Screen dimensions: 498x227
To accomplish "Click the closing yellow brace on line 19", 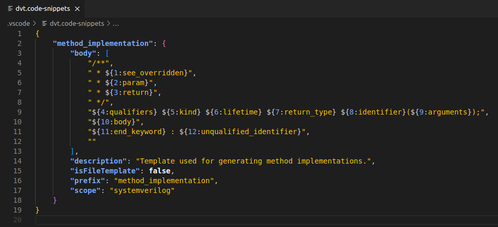I will [x=37, y=210].
